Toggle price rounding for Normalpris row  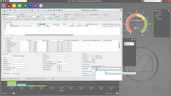coord(68,42)
